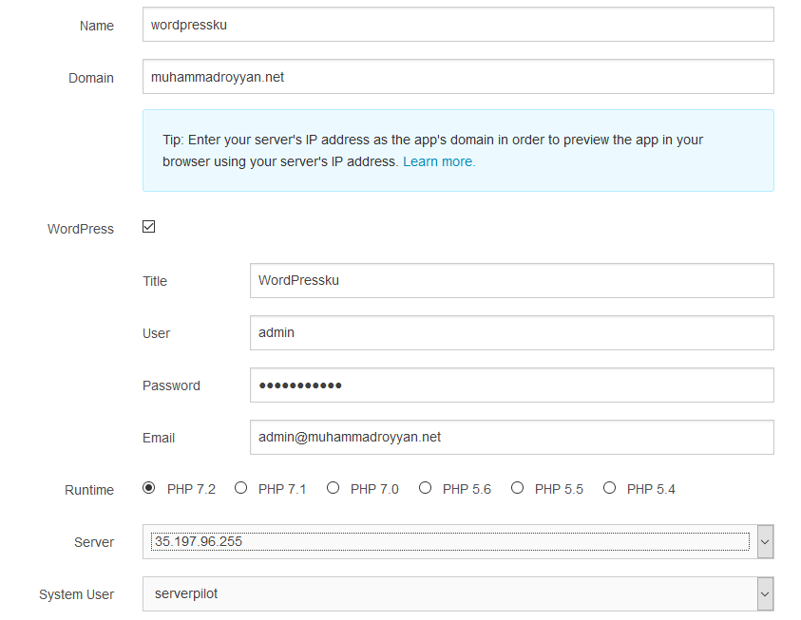Image resolution: width=801 pixels, height=620 pixels.
Task: Open the Server dropdown arrow
Action: point(766,541)
